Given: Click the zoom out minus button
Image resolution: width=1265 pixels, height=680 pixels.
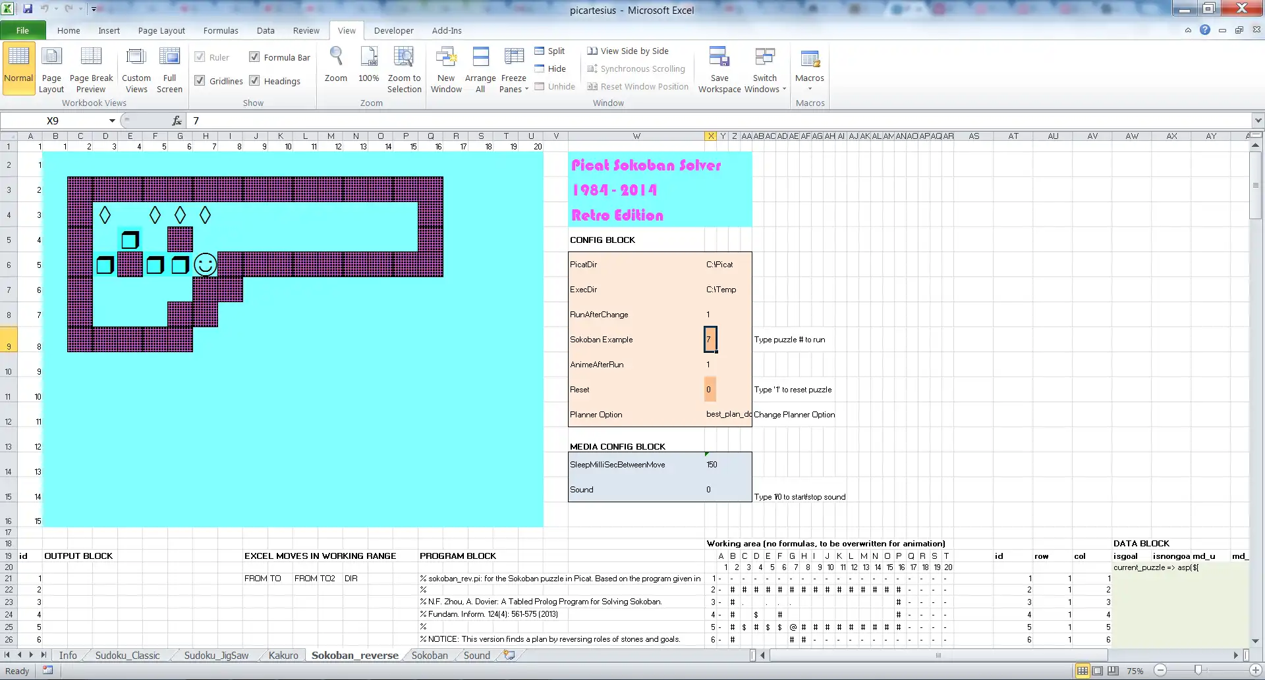Looking at the screenshot, I should click(1160, 671).
